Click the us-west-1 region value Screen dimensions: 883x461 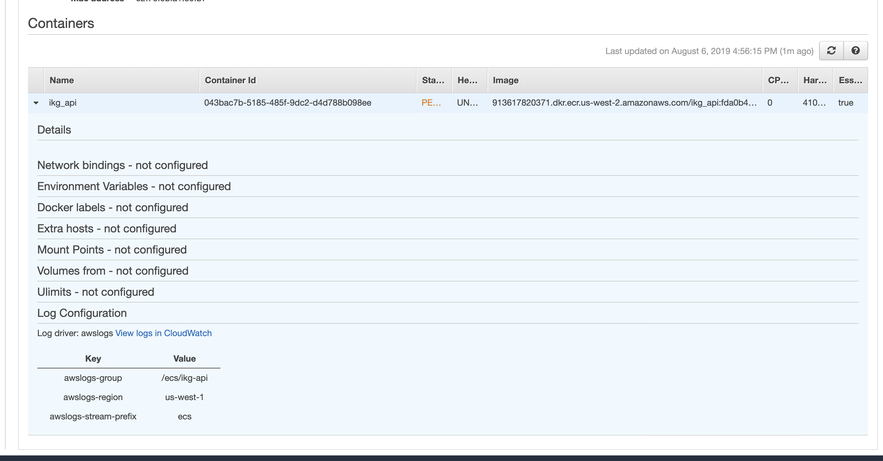(184, 397)
